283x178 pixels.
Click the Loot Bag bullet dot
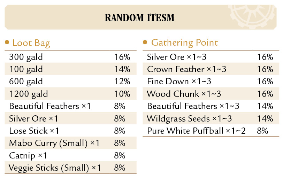pos(7,42)
